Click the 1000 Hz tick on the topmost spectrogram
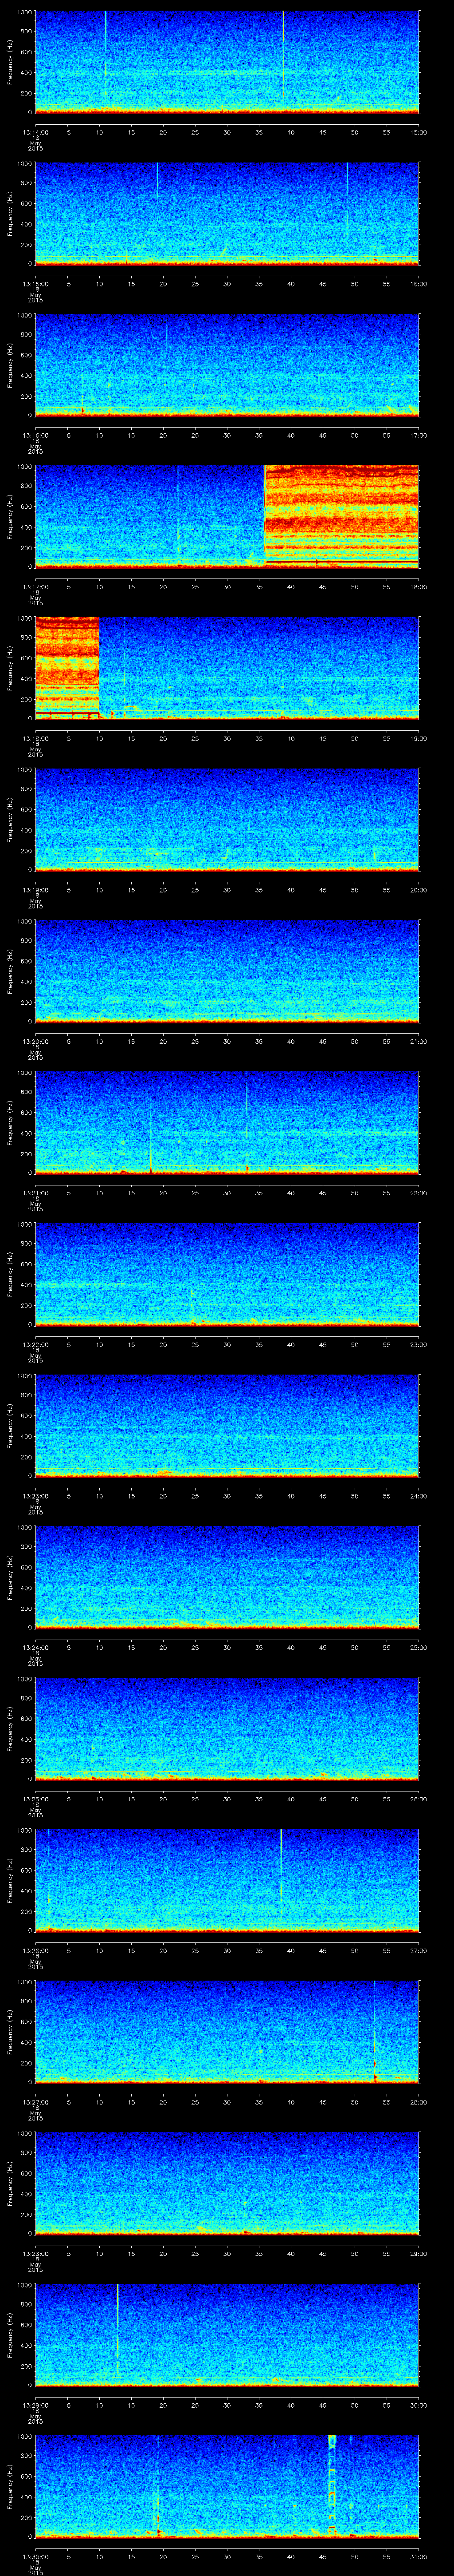This screenshot has height=2576, width=454. pyautogui.click(x=25, y=12)
